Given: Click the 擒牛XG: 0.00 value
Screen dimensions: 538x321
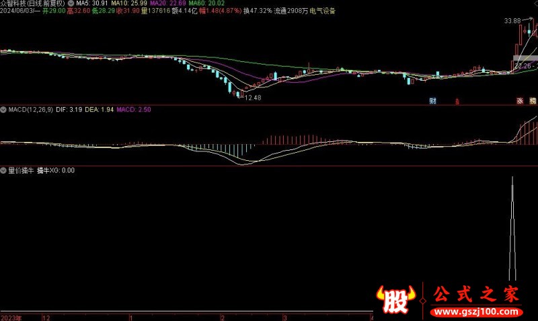Looking at the screenshot, I should (56, 170).
